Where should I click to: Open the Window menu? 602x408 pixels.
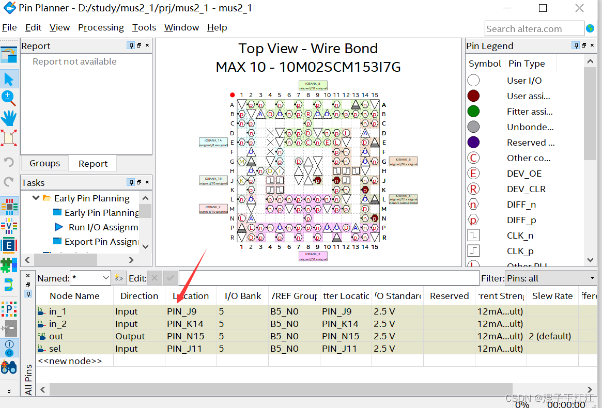pyautogui.click(x=181, y=28)
